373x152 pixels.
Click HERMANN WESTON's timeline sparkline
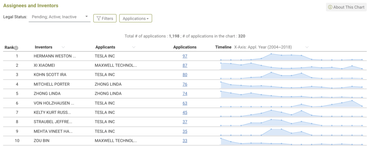pyautogui.click(x=291, y=57)
